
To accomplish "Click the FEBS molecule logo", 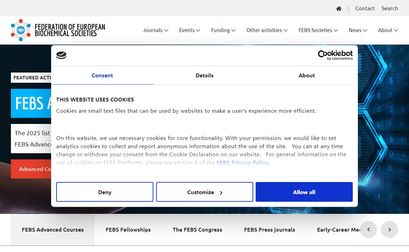I will click(x=21, y=30).
